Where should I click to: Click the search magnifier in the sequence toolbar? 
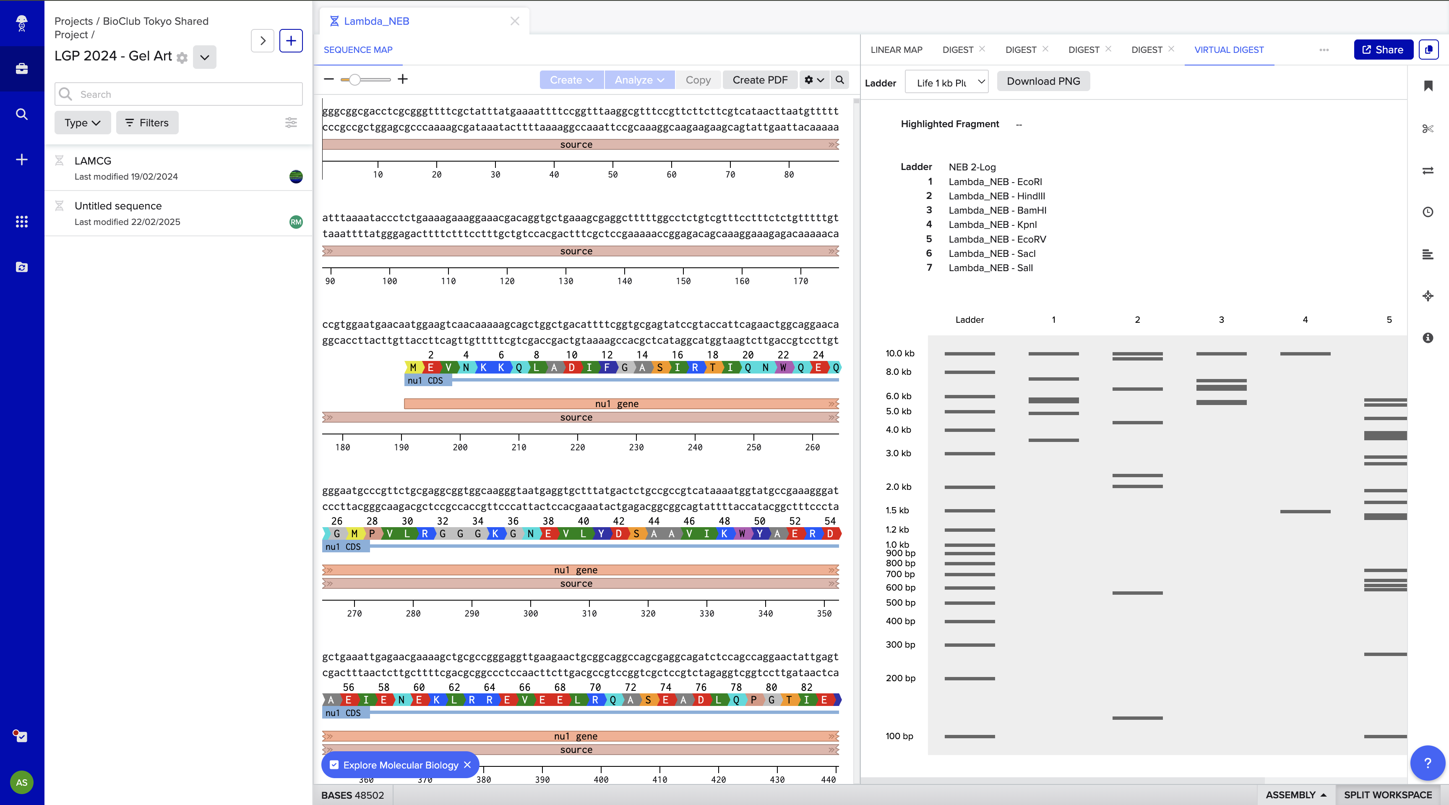click(840, 80)
